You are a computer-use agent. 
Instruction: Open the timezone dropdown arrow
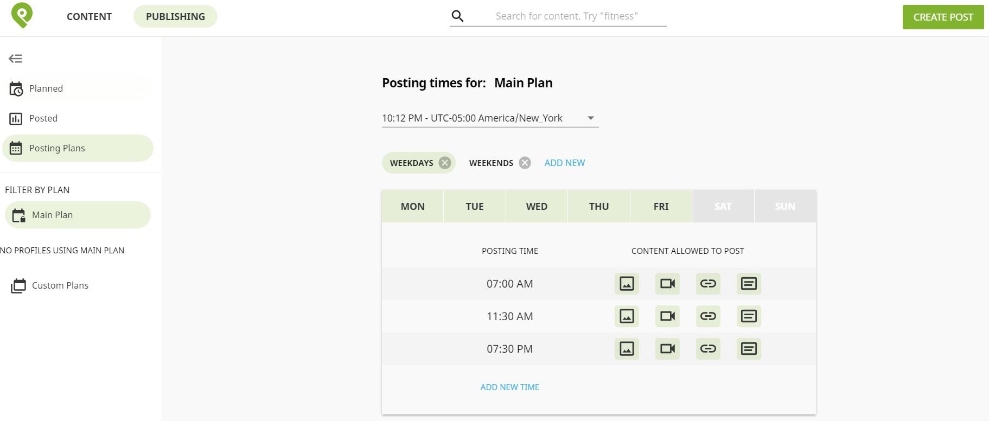591,118
